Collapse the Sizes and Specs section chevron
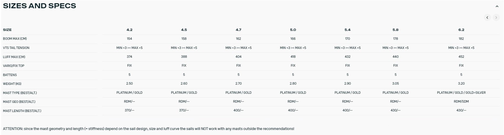The image size is (504, 135). coord(497,6)
